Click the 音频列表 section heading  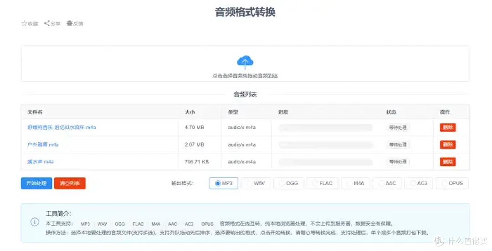click(x=245, y=94)
